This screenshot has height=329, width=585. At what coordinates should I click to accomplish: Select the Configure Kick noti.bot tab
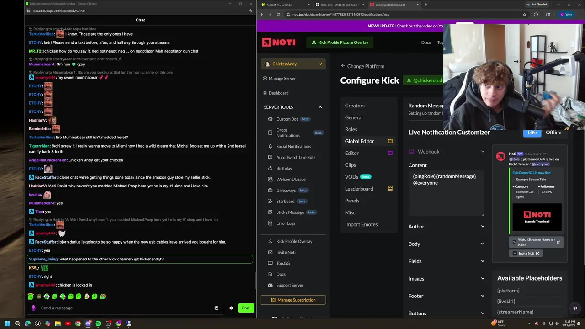pos(394,5)
